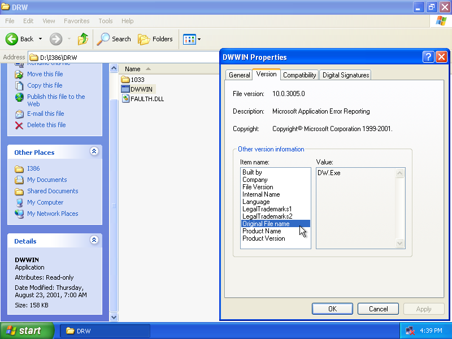Click the Name column header

pyautogui.click(x=133, y=69)
